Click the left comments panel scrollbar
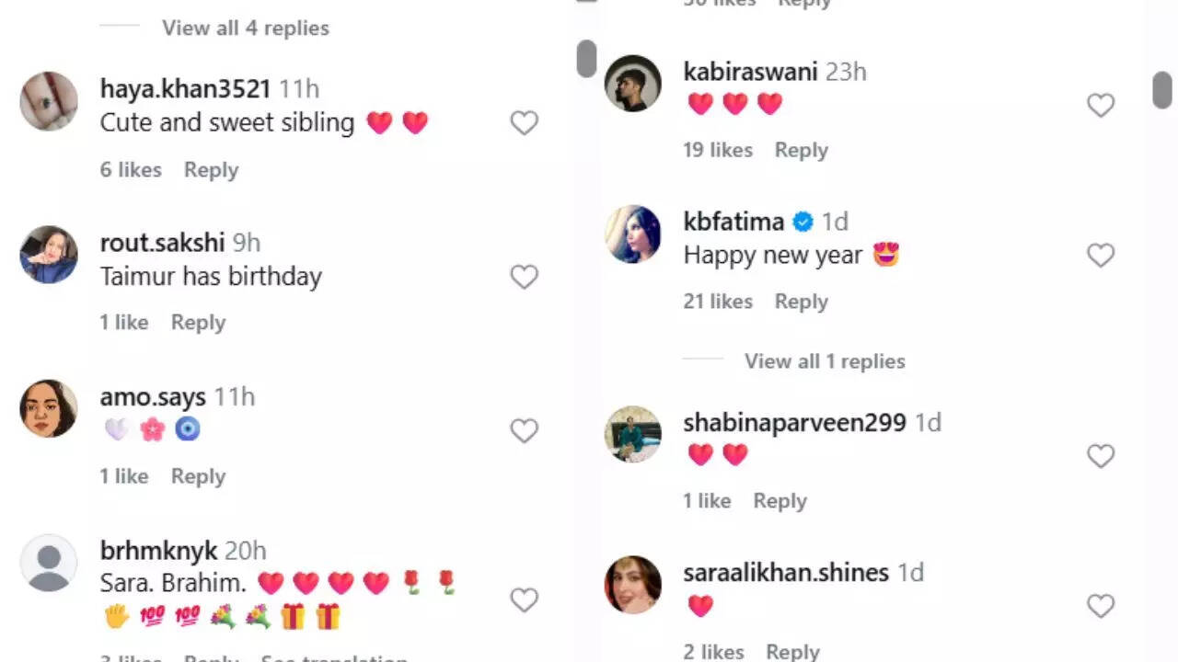Screen dimensions: 1178x662 pos(586,60)
